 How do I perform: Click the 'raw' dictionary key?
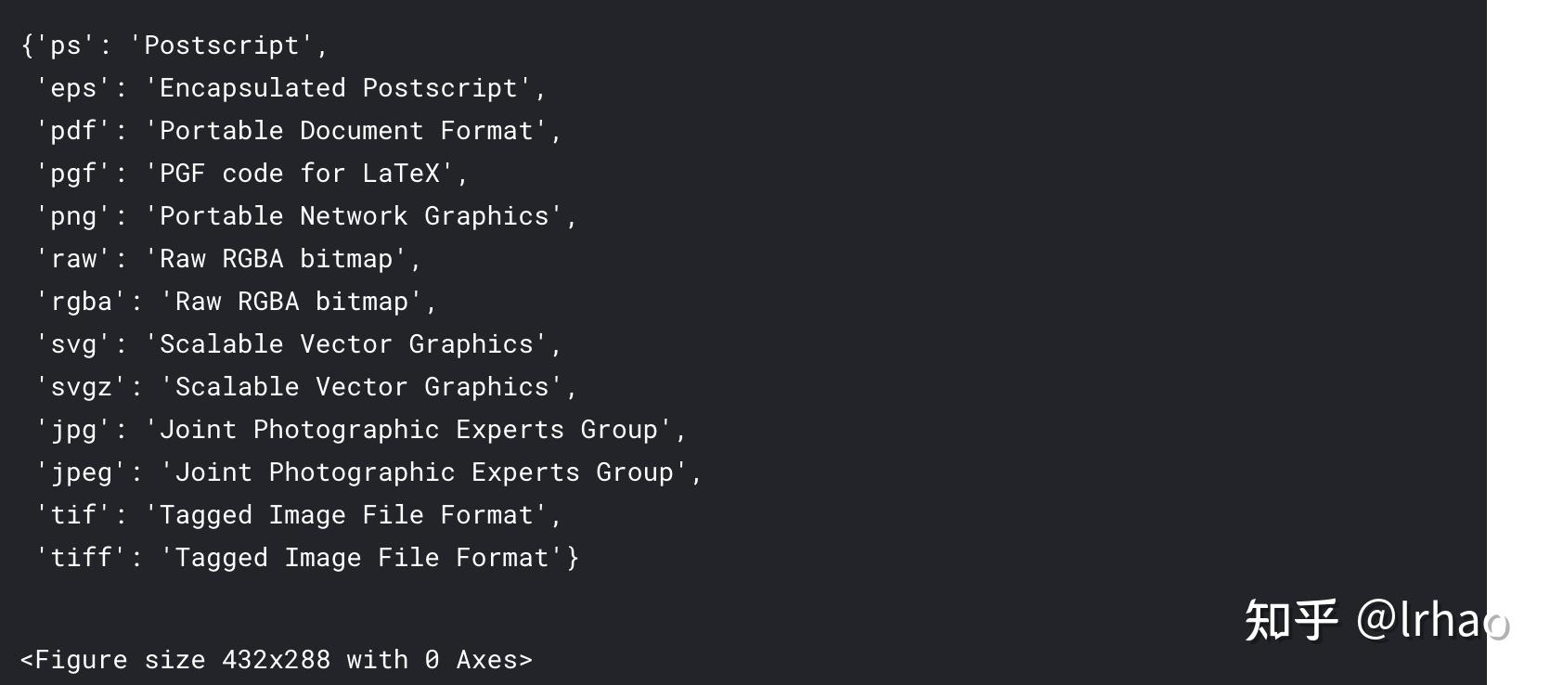pyautogui.click(x=73, y=259)
